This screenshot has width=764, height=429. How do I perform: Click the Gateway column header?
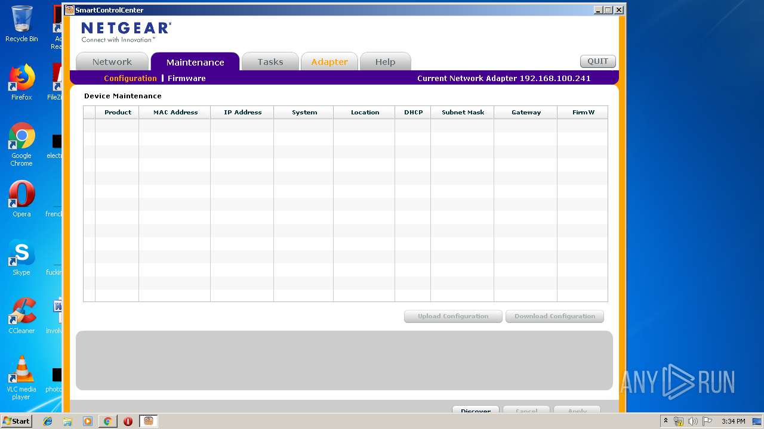[x=526, y=112]
